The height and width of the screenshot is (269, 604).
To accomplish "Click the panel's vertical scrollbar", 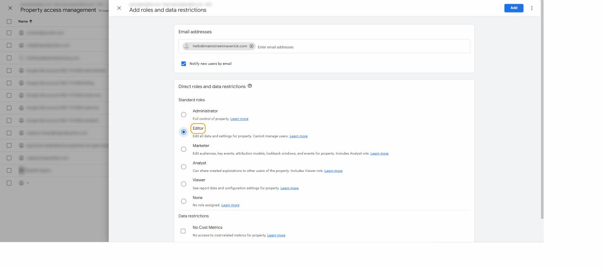I will point(542,109).
